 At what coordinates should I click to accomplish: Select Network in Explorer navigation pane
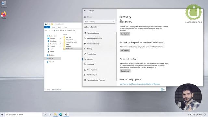point(51,62)
